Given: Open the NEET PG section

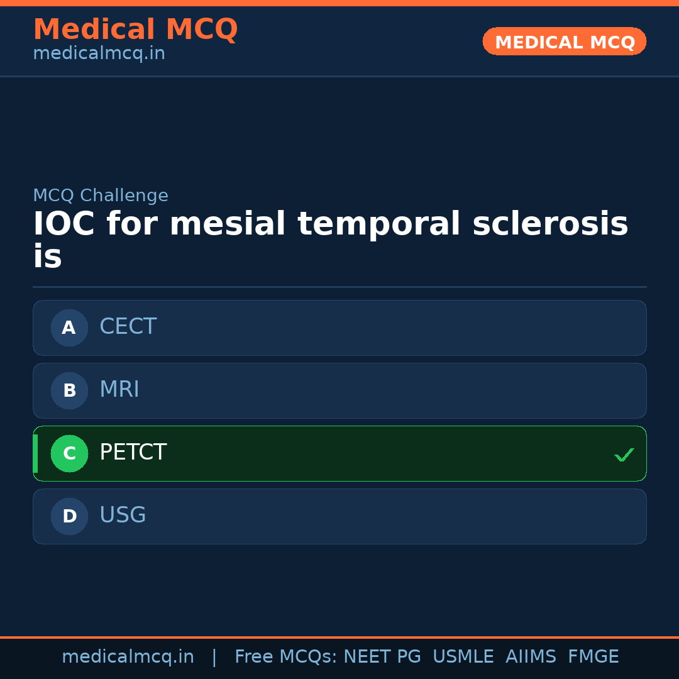Looking at the screenshot, I should (x=382, y=656).
